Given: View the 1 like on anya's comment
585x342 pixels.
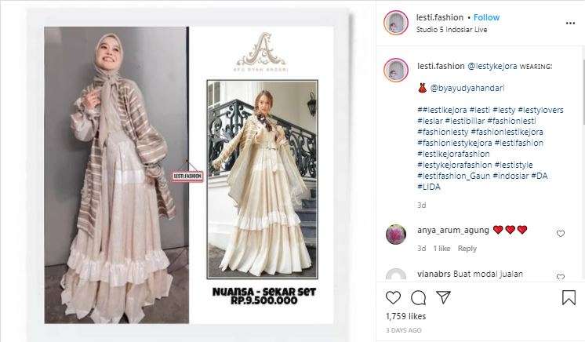Looking at the screenshot, I should pyautogui.click(x=441, y=249).
